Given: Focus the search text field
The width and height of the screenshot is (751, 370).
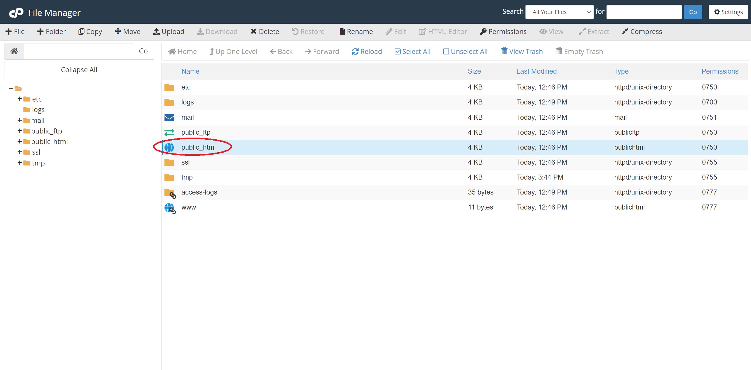Looking at the screenshot, I should coord(644,12).
